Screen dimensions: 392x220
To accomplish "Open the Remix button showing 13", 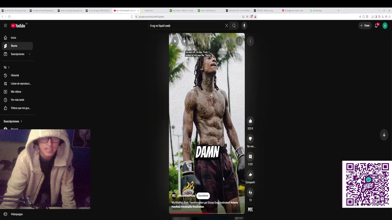I will click(x=250, y=193).
